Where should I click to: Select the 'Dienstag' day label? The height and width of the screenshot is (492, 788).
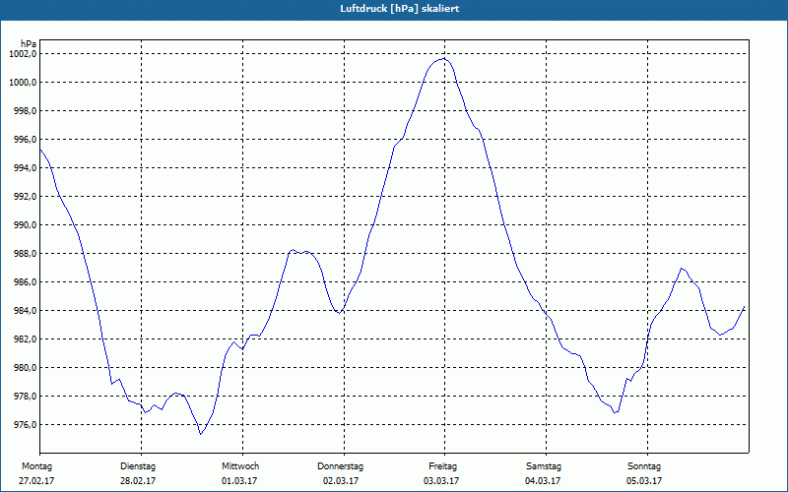(138, 466)
